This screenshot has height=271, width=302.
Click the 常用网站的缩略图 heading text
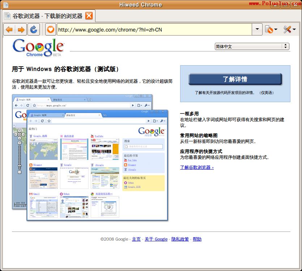199,135
